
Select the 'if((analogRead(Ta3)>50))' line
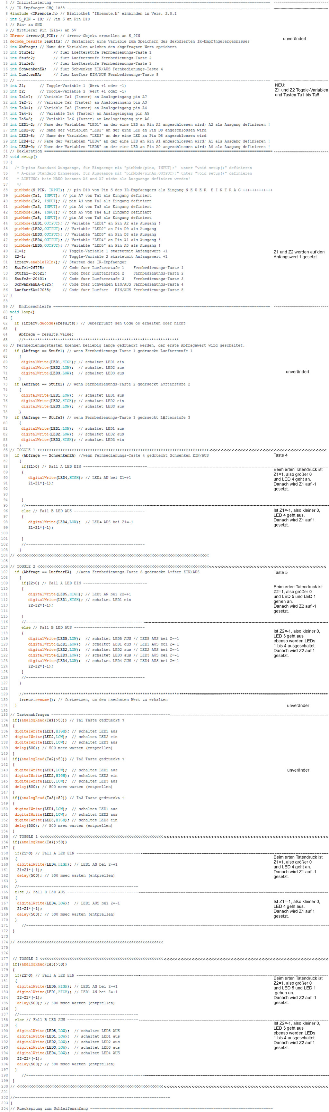tap(40, 798)
